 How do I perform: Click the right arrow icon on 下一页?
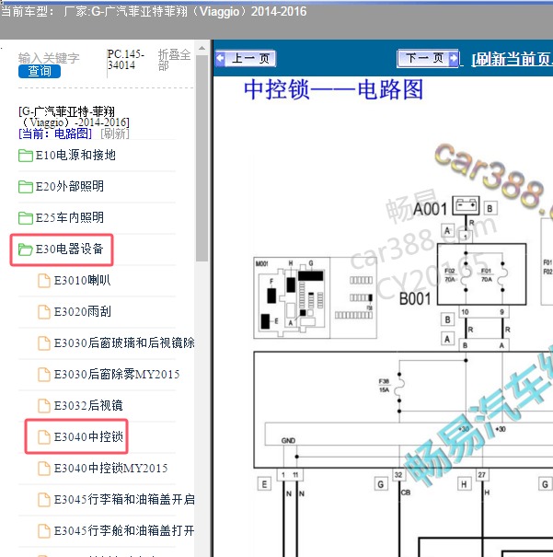click(x=454, y=58)
